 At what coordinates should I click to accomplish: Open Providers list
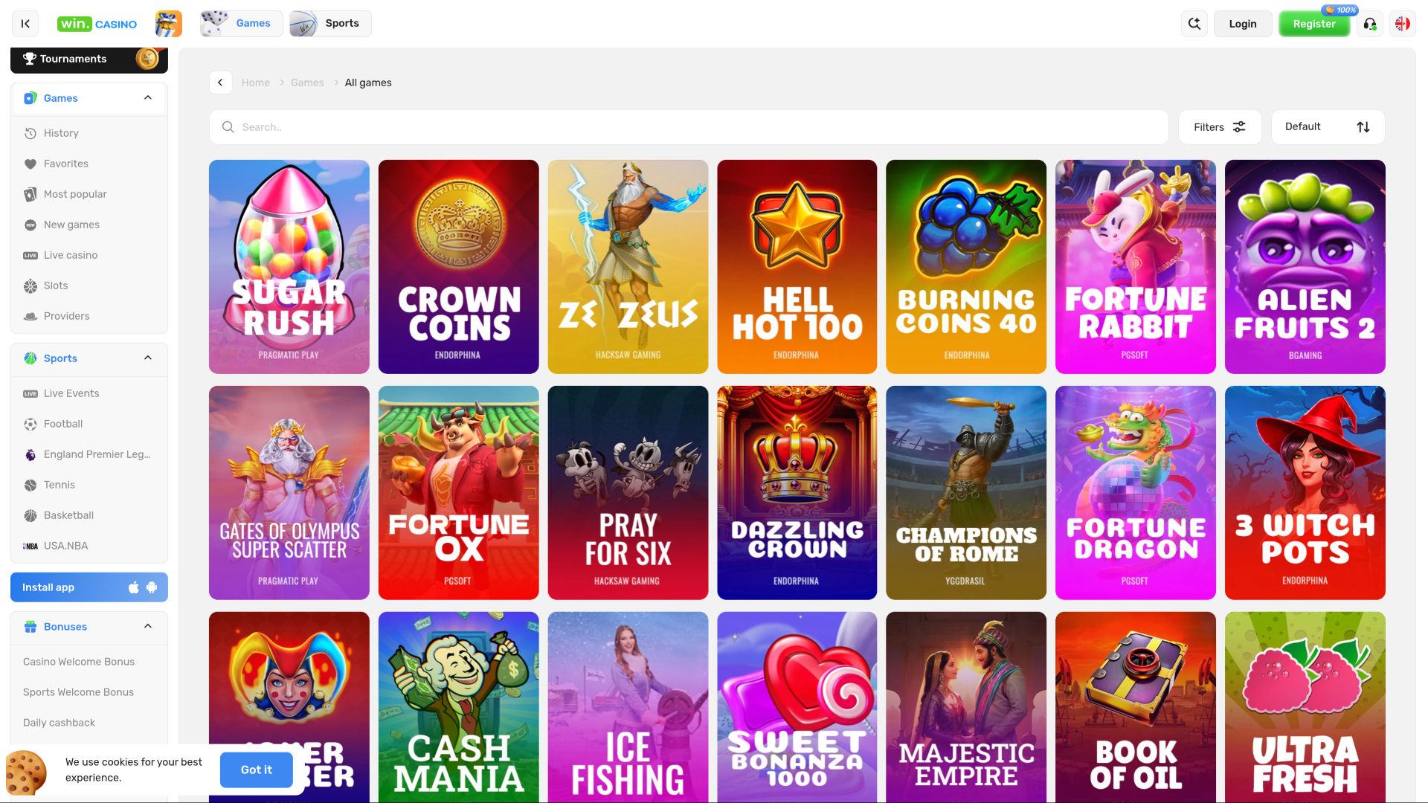tap(89, 316)
